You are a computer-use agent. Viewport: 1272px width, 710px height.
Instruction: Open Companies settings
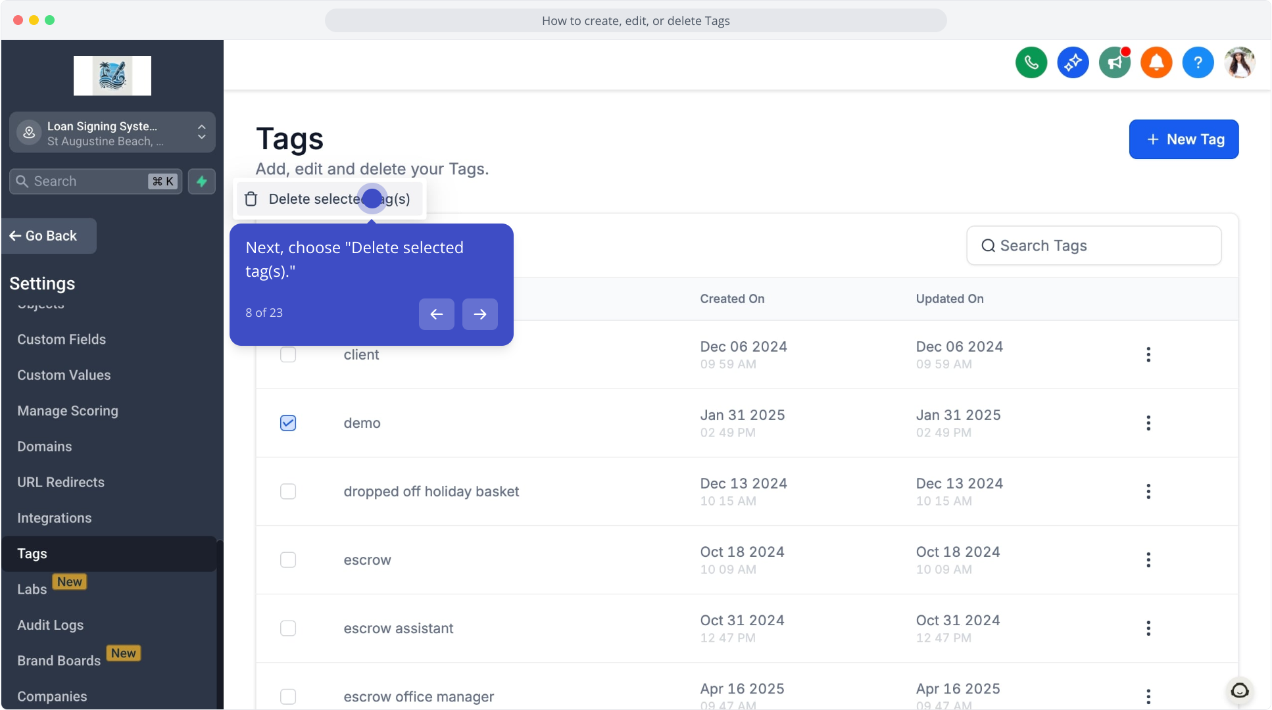(52, 696)
